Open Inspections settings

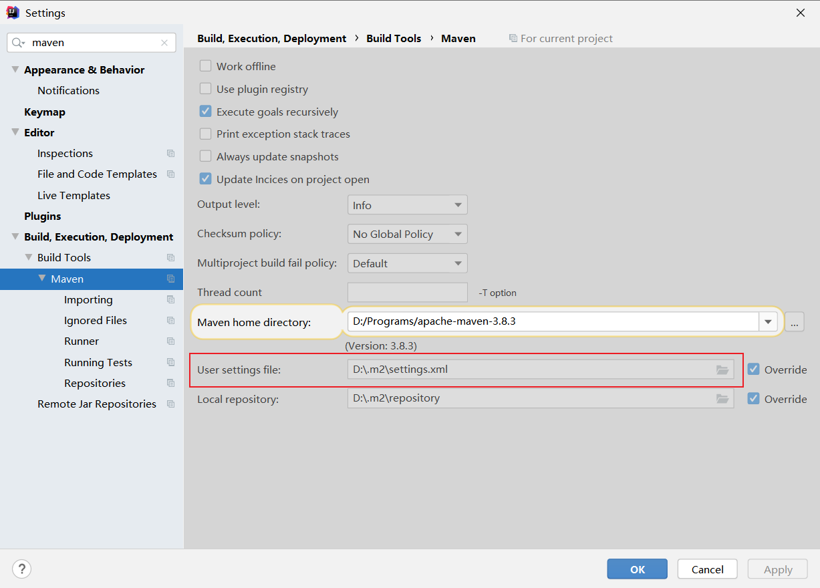65,154
